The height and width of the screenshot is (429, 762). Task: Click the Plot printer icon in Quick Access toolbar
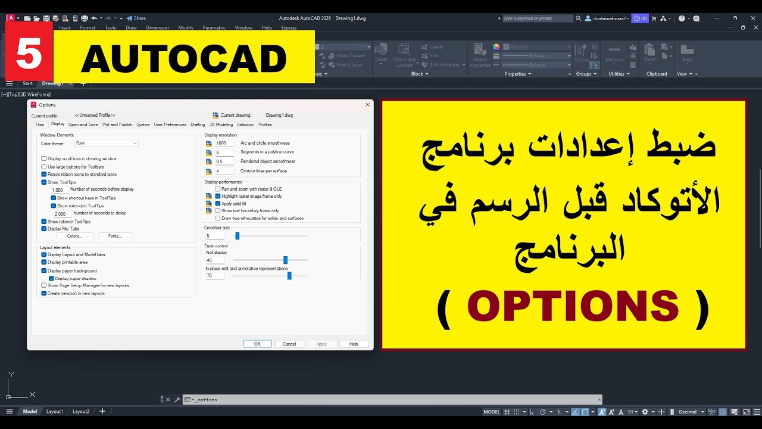point(85,18)
